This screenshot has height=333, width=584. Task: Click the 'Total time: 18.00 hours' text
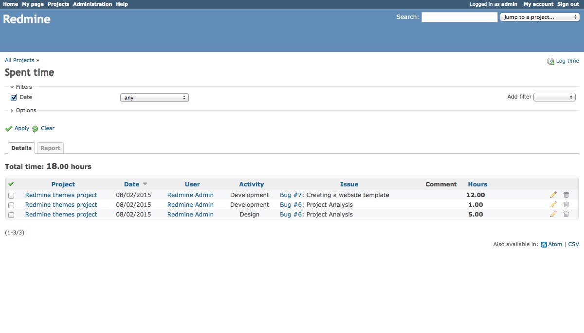coord(48,166)
